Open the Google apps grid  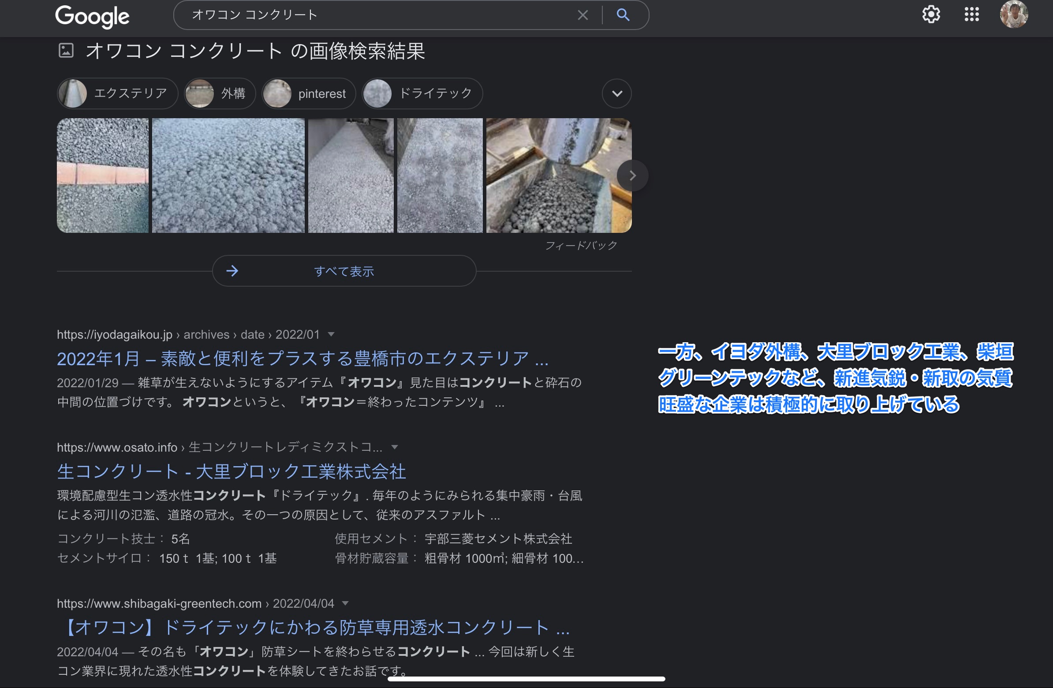coord(971,15)
